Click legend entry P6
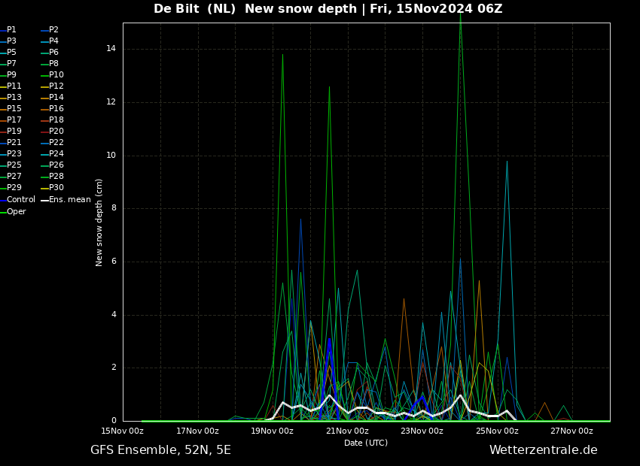 coord(54,52)
